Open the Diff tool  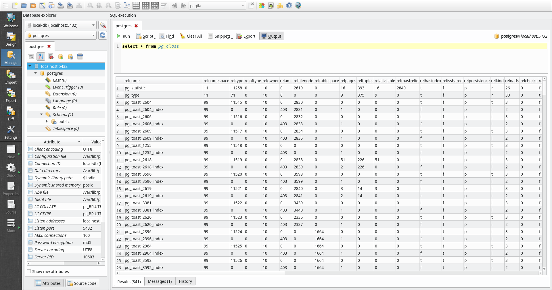pyautogui.click(x=11, y=114)
